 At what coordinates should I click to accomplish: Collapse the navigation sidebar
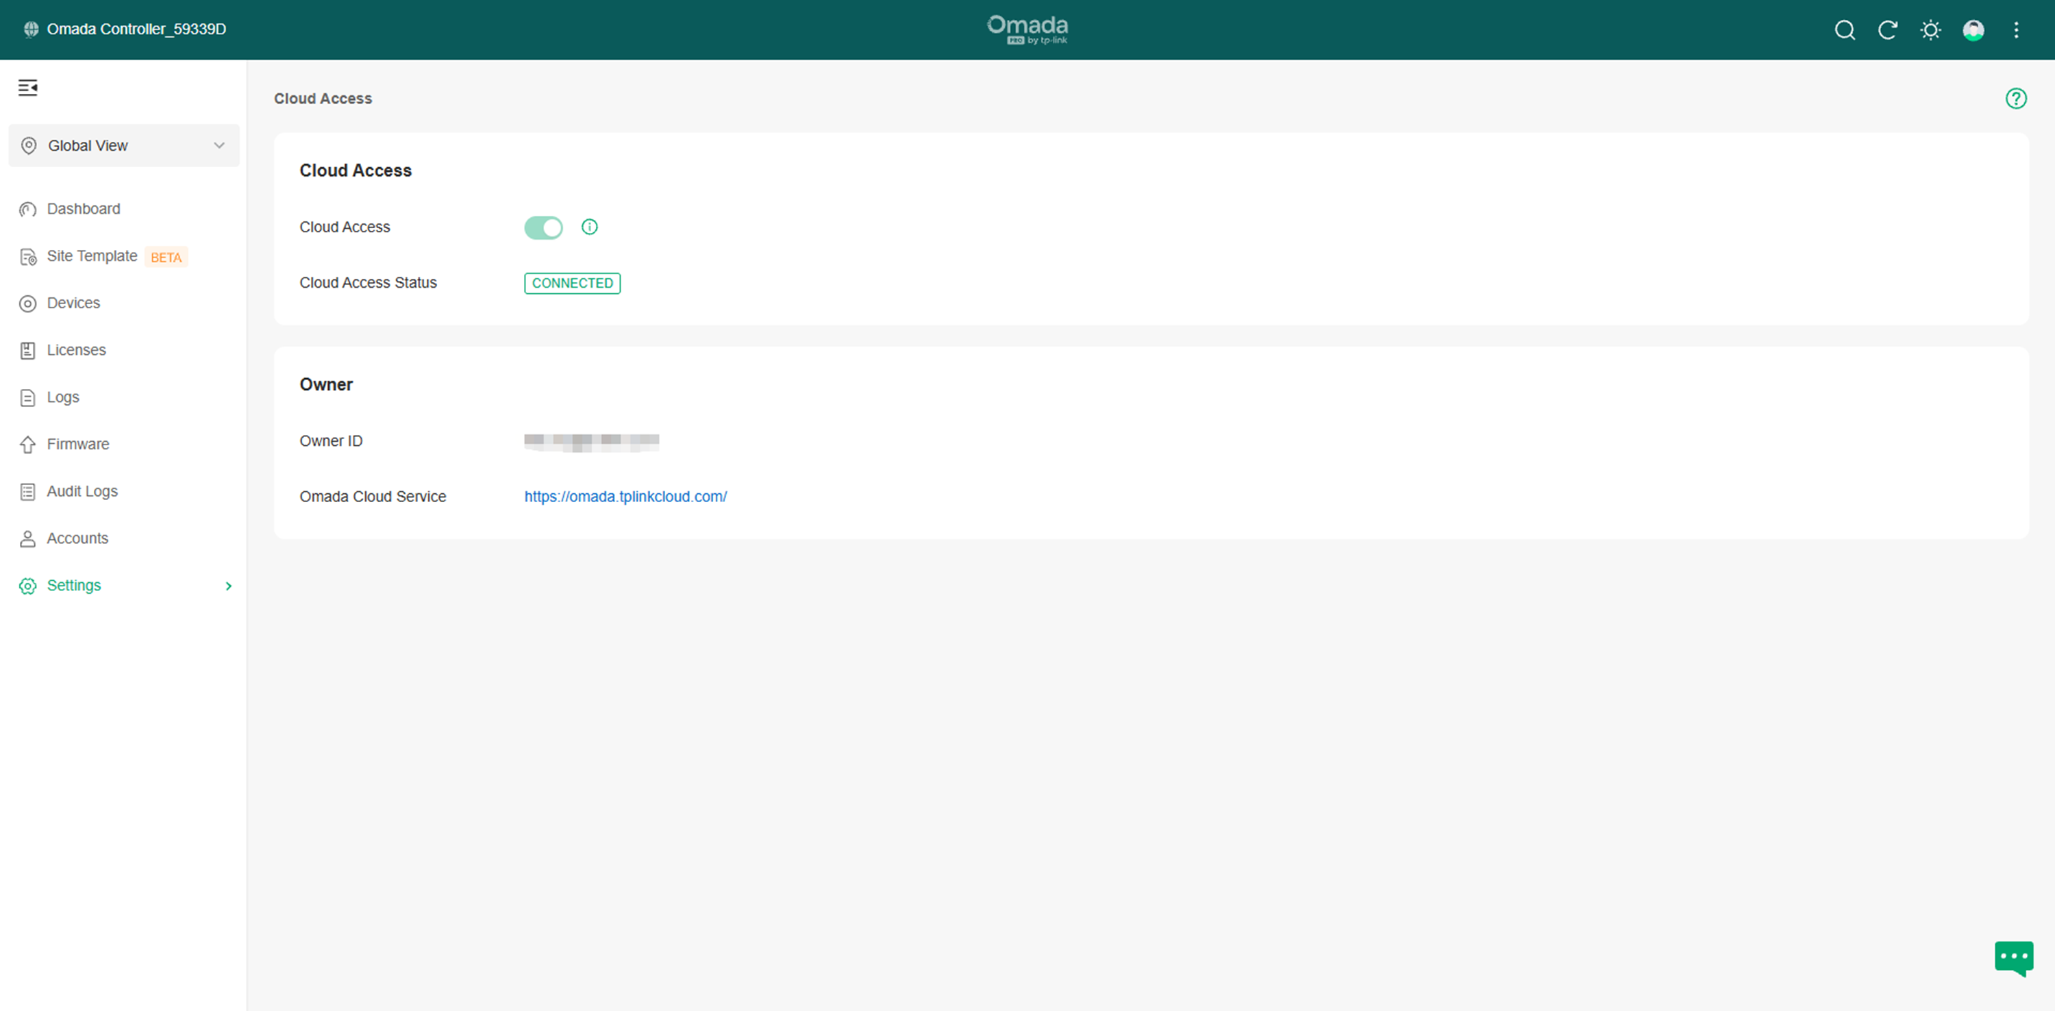point(27,88)
